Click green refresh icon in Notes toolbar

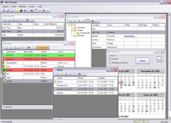tap(66, 74)
